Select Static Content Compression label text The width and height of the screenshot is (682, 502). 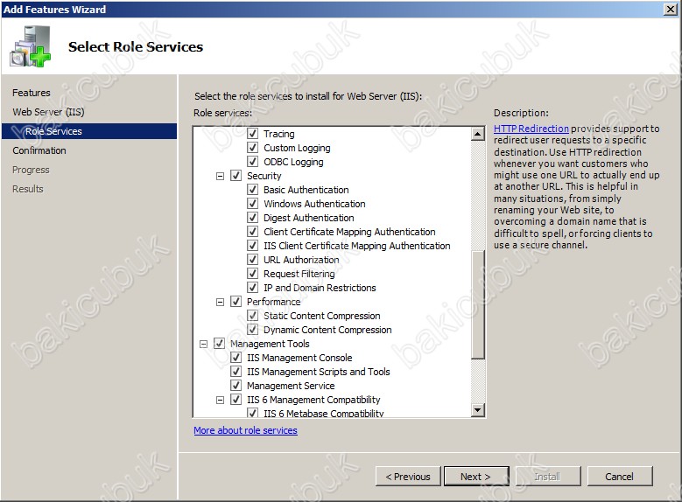pos(321,316)
